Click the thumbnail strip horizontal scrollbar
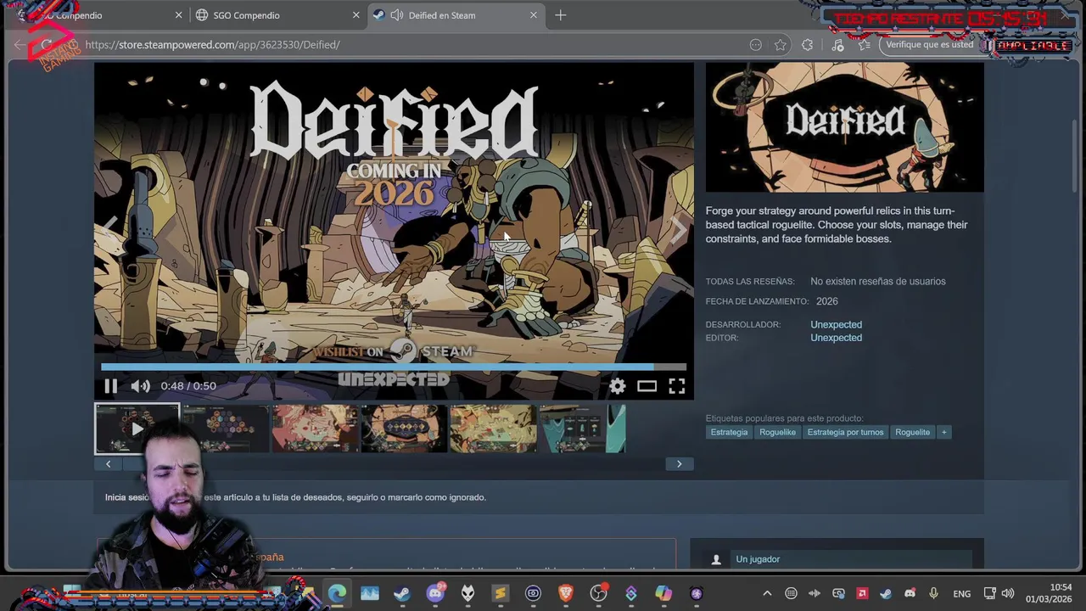Viewport: 1086px width, 611px height. tap(393, 464)
